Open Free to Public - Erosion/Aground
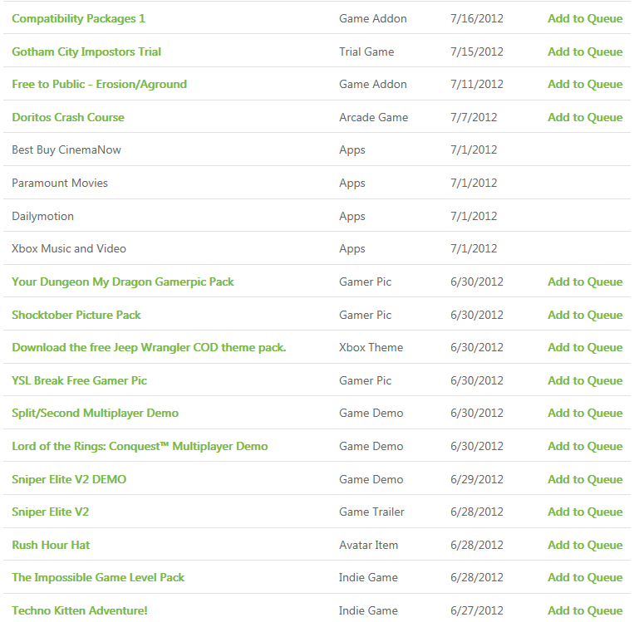Viewport: 639px width, 622px height. 100,85
